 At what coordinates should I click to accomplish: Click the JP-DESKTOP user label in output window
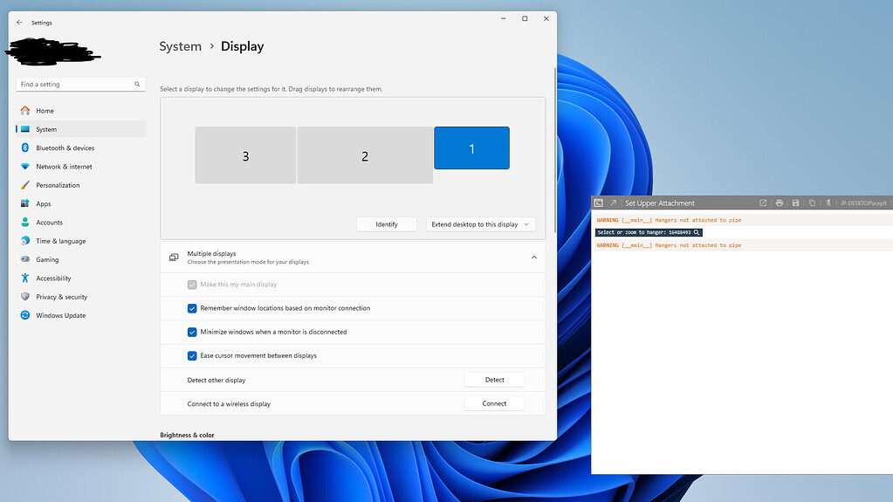click(863, 203)
